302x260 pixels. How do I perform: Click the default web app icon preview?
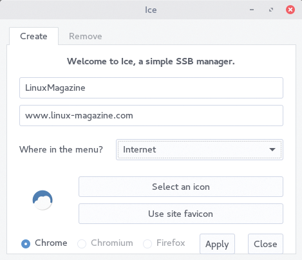pos(42,200)
